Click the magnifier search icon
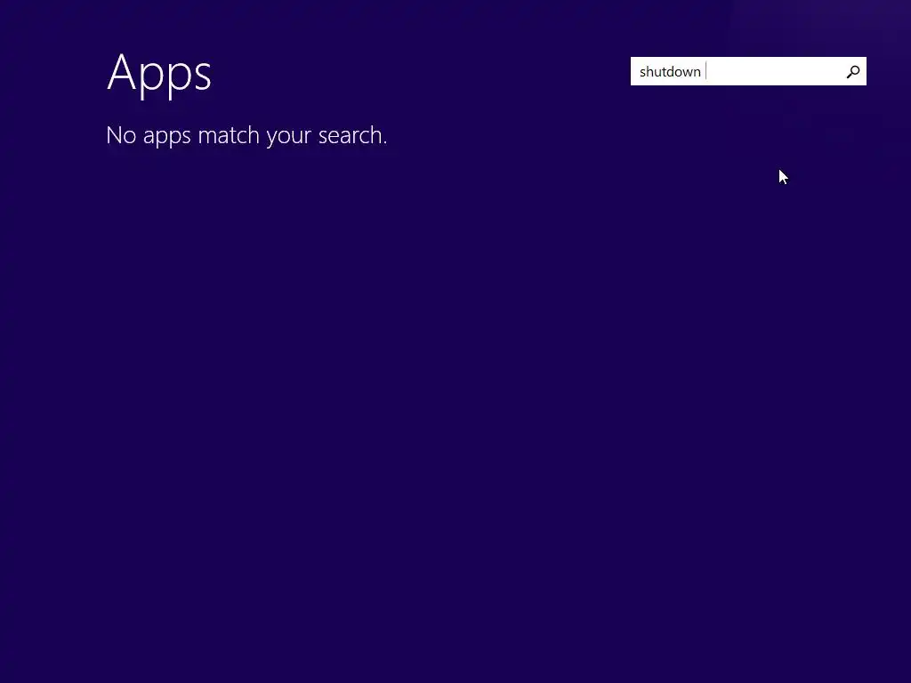The width and height of the screenshot is (911, 683). 852,71
